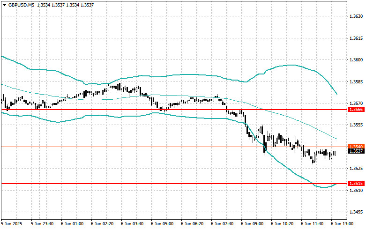366x229 pixels.
Task: Select the 1.3515 red price level label
Action: click(356, 184)
